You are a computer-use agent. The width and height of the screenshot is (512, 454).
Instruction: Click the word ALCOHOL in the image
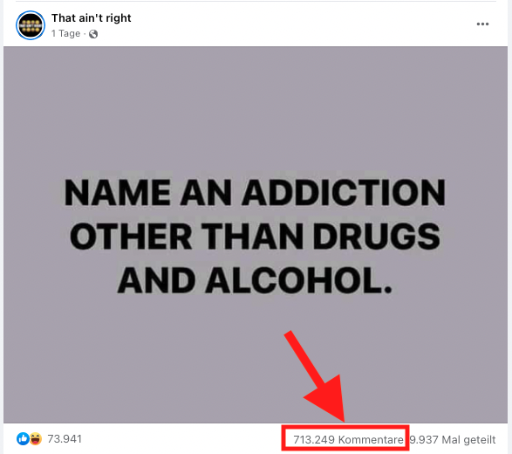(298, 280)
